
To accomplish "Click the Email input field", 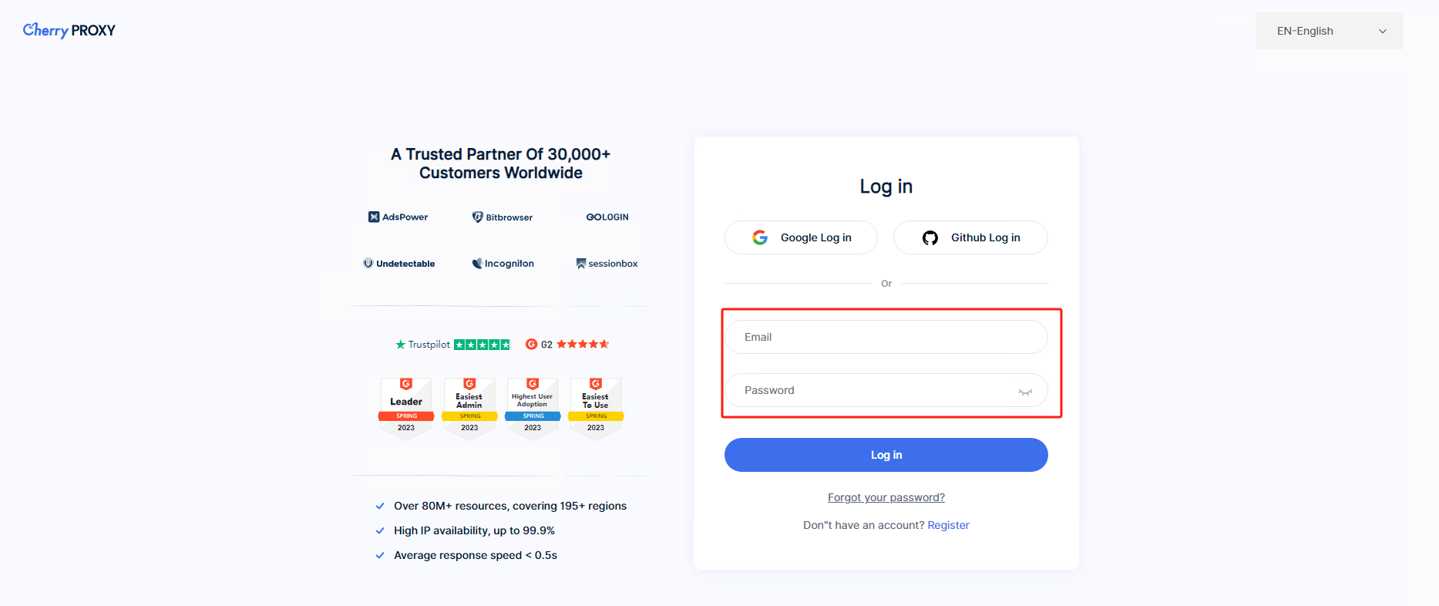I will [886, 337].
